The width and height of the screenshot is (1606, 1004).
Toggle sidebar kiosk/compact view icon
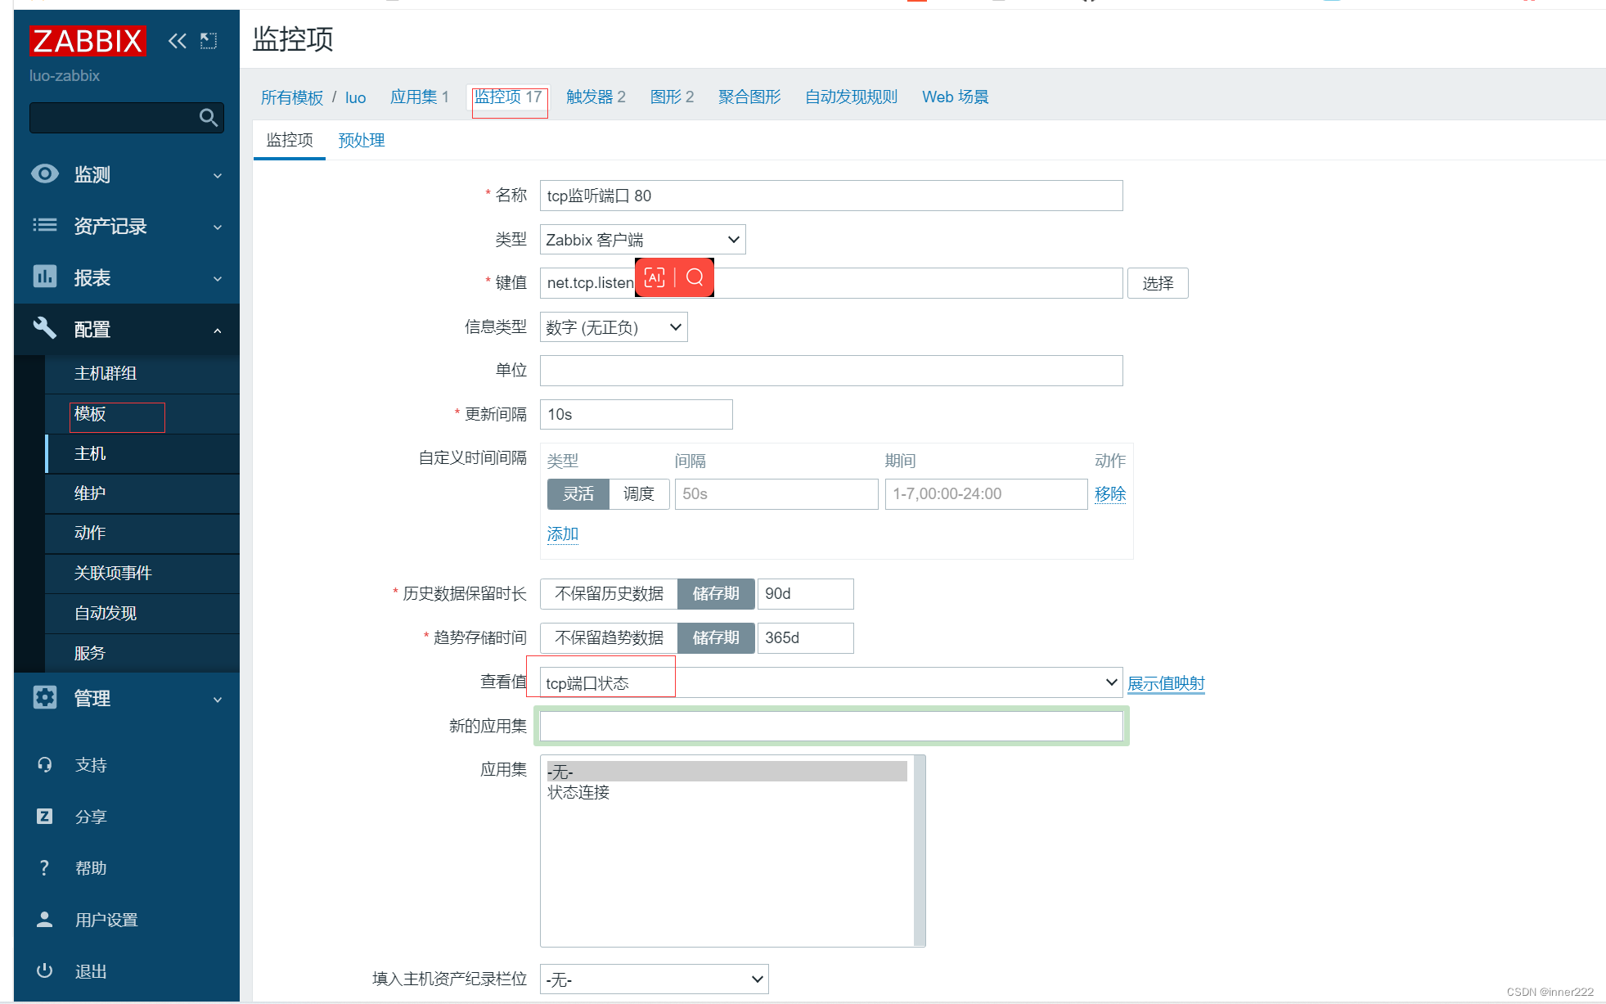pos(209,41)
